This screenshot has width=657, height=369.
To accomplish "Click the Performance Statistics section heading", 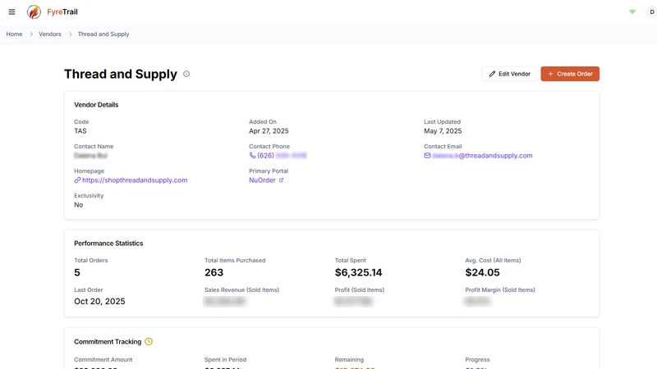I will (108, 243).
